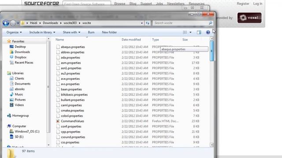Select wscite303 in the breadcrumb path
The image size is (282, 158).
(x=70, y=23)
